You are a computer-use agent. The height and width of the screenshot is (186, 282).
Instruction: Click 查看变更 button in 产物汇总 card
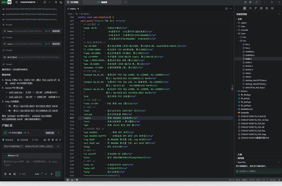(x=50, y=133)
